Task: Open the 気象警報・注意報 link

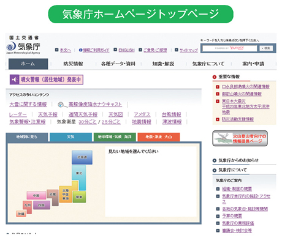Action: coord(28,122)
